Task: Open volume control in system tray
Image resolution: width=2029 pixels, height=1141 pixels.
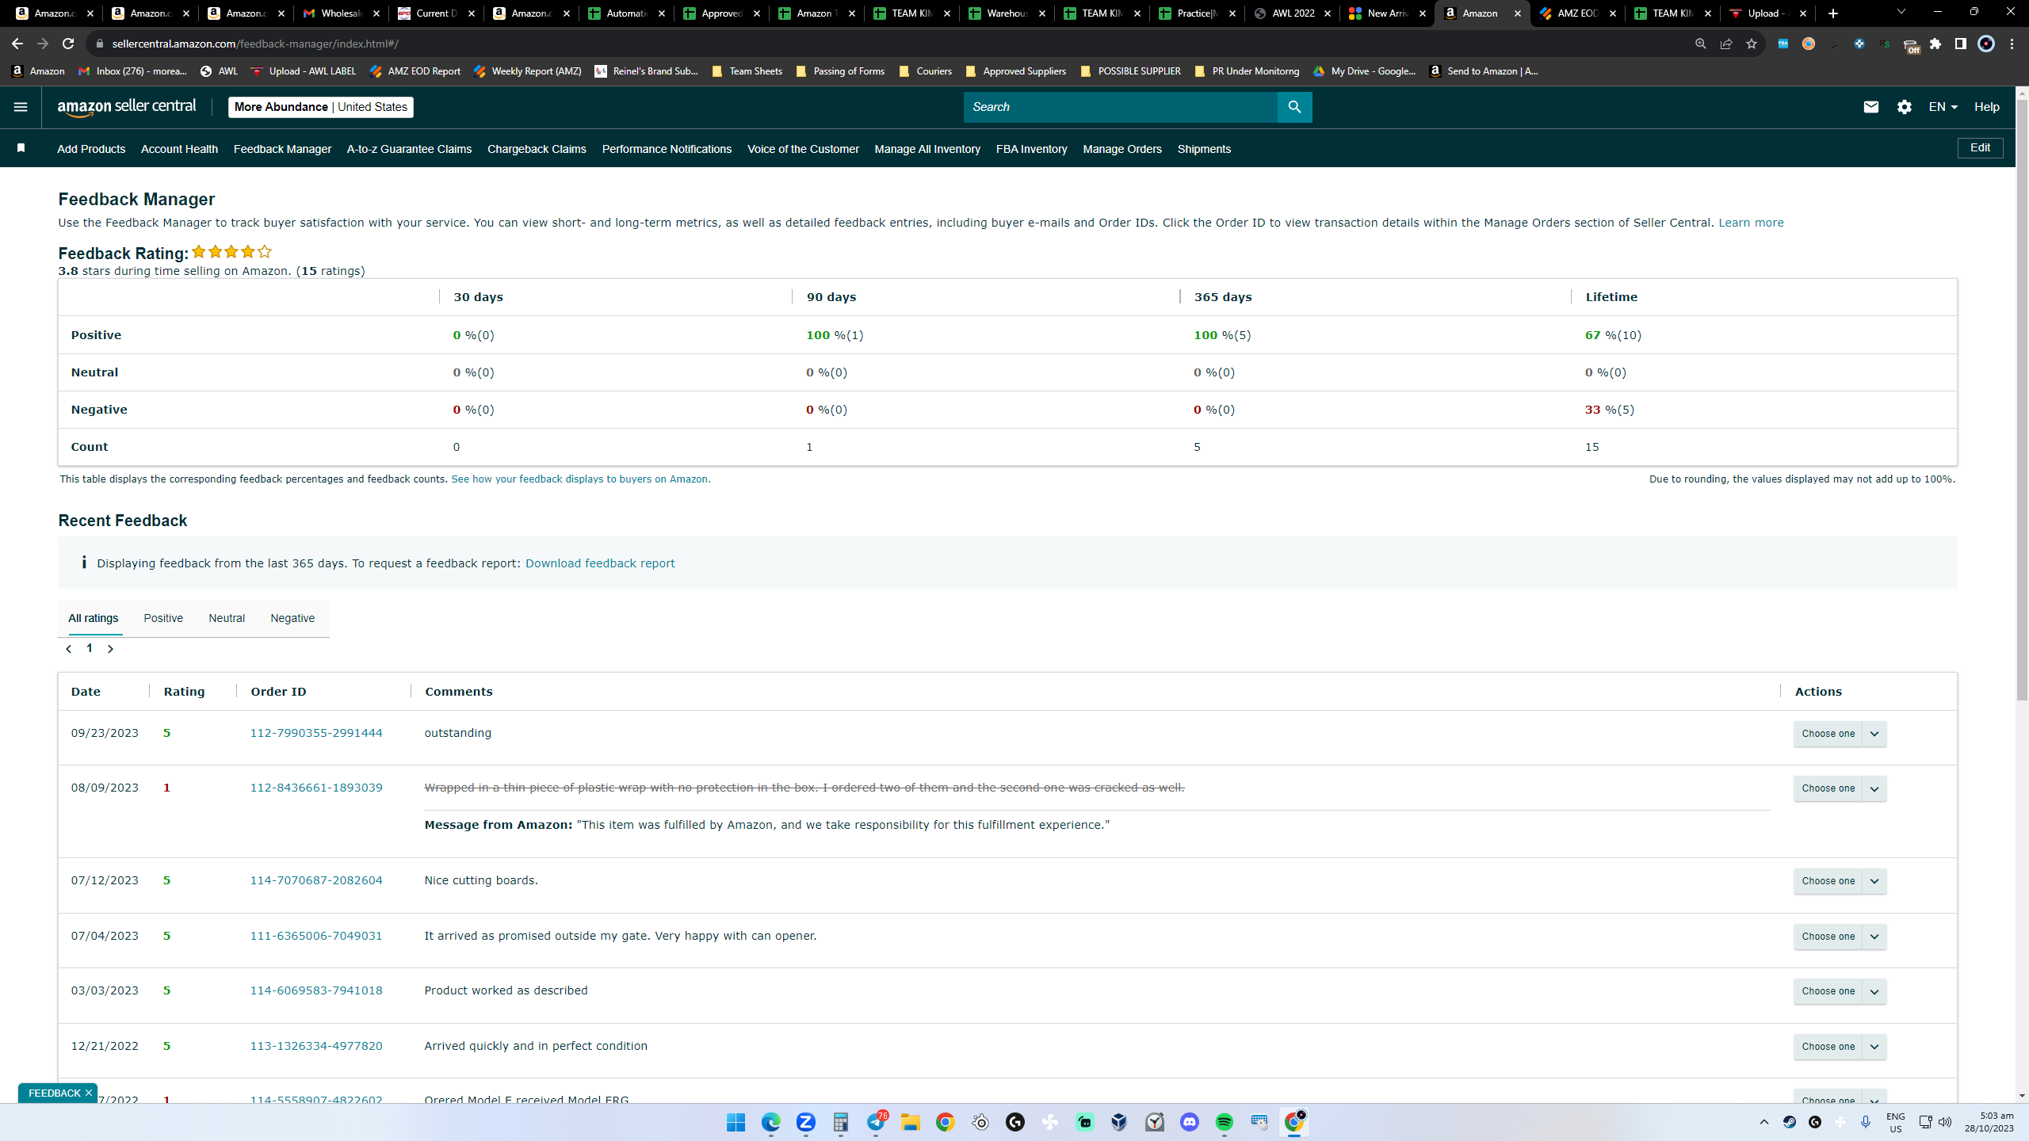Action: pos(1945,1122)
